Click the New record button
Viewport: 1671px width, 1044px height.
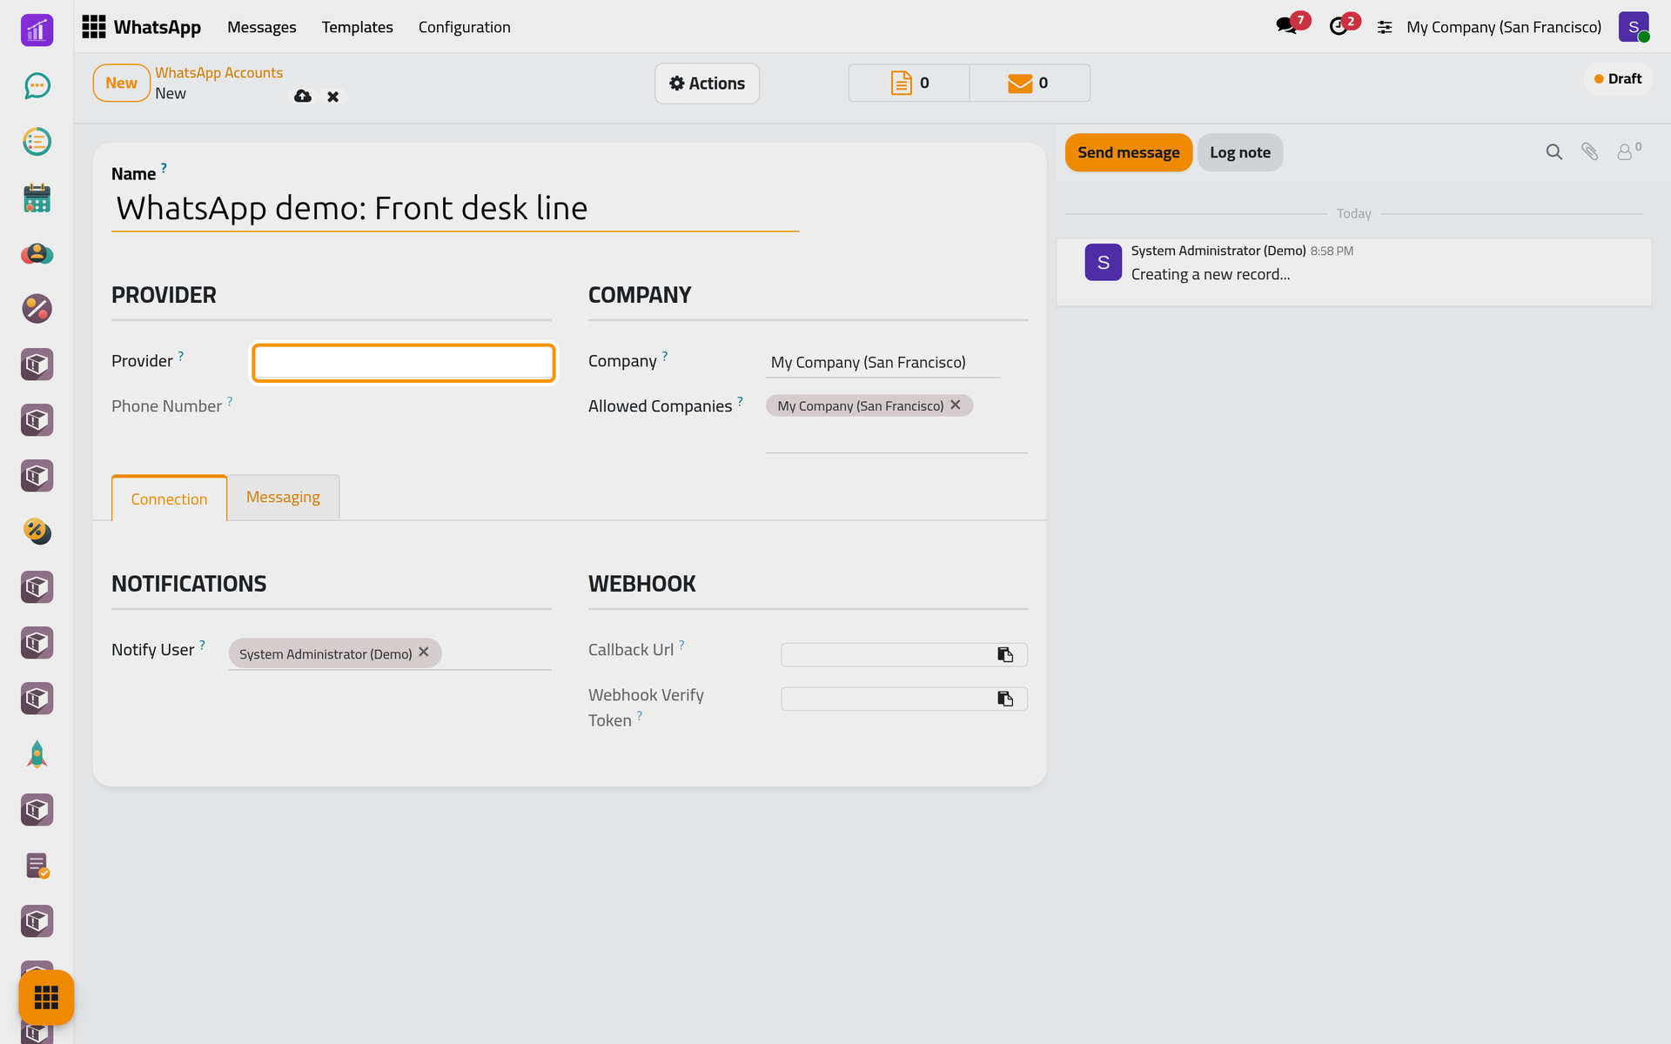(122, 84)
